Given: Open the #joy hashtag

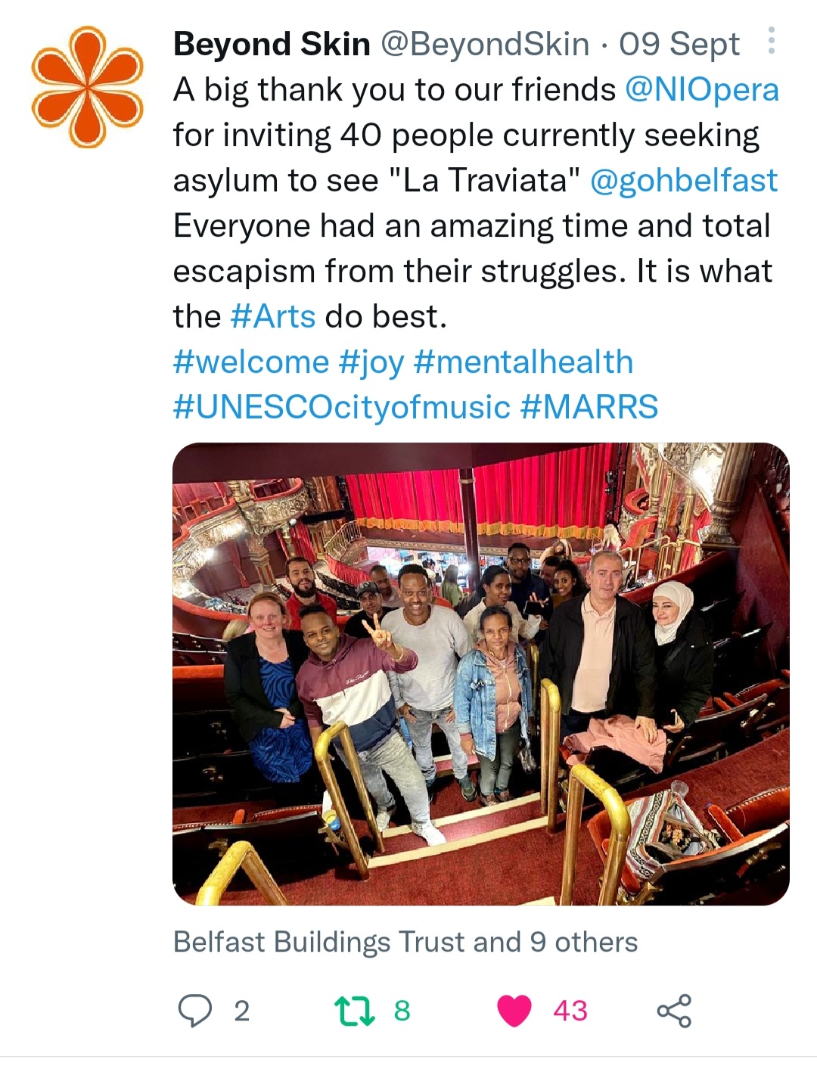Looking at the screenshot, I should coord(371,363).
